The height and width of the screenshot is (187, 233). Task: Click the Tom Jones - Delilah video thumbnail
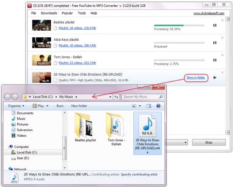pos(41,60)
